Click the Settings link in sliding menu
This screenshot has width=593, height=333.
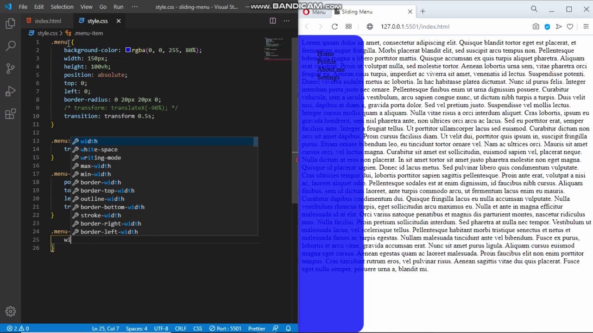[x=328, y=78]
